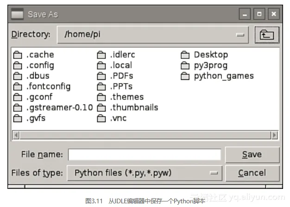Click the .idlerc folder icon
This screenshot has height=207, width=290.
point(101,55)
